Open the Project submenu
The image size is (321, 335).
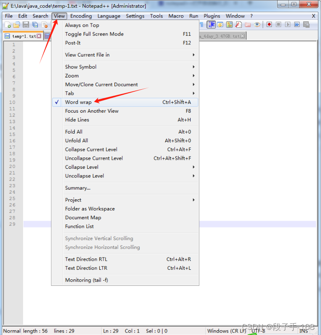click(125, 200)
